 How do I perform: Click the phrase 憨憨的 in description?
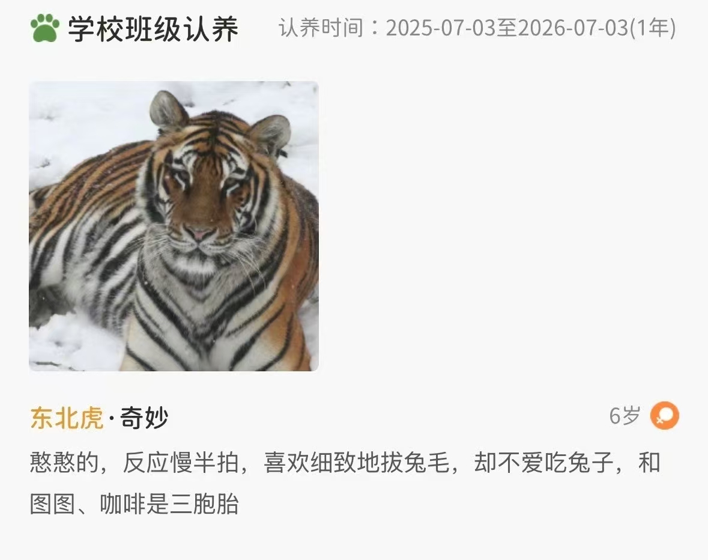[x=65, y=463]
